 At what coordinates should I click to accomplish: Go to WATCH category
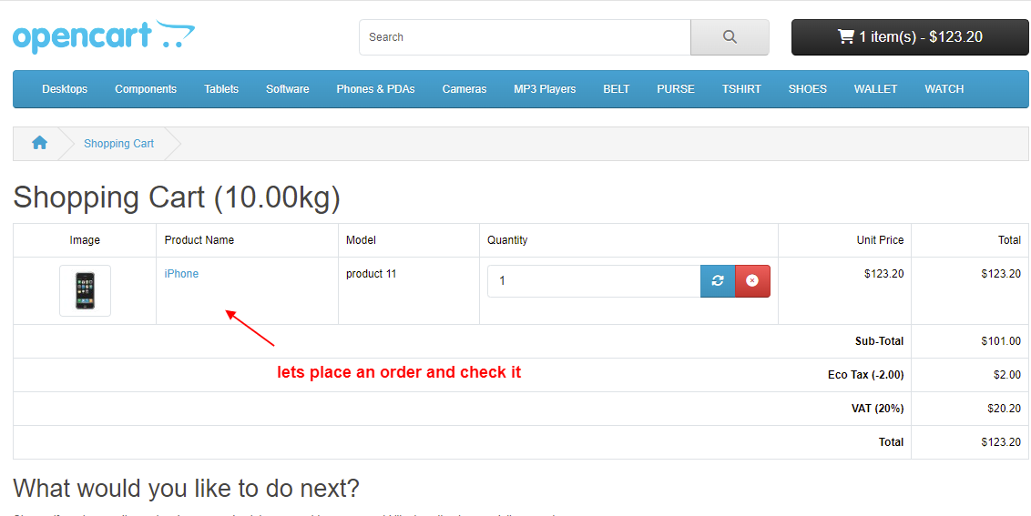(x=944, y=89)
